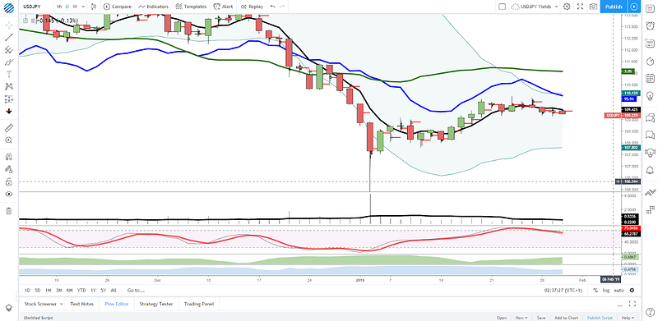Click Add to Chart in Pine Editor
The image size is (658, 321).
point(567,318)
